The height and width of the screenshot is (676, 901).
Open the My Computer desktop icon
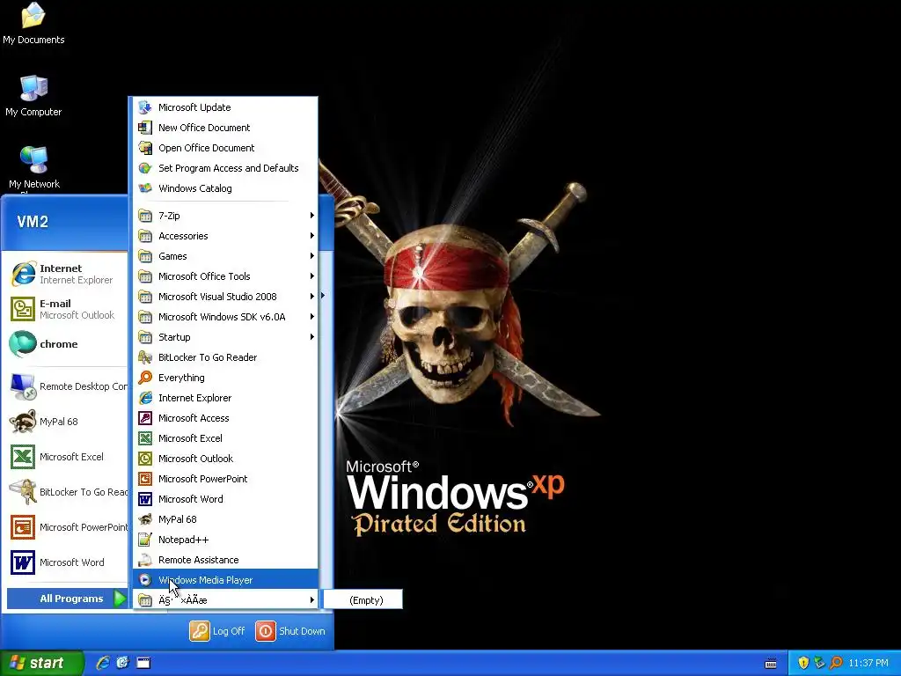[x=33, y=96]
